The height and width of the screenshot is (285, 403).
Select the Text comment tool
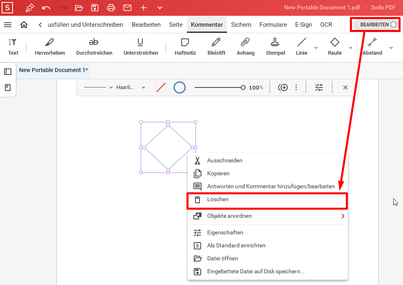click(x=13, y=47)
